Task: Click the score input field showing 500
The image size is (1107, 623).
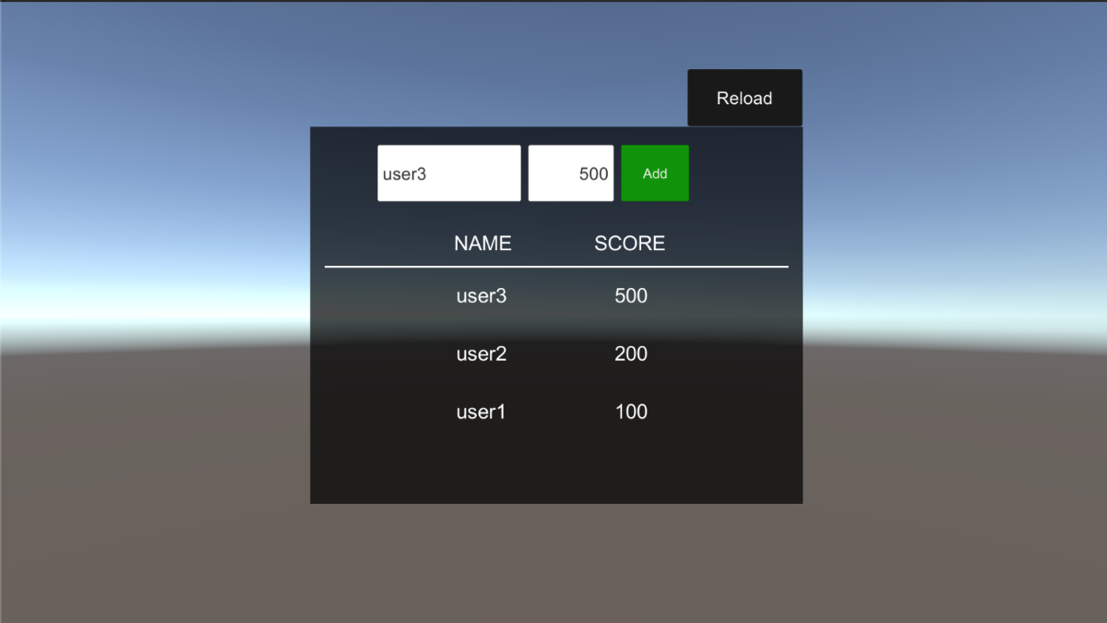Action: tap(570, 174)
